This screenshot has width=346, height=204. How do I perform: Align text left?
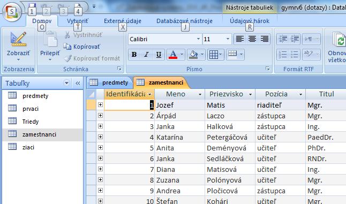point(239,39)
